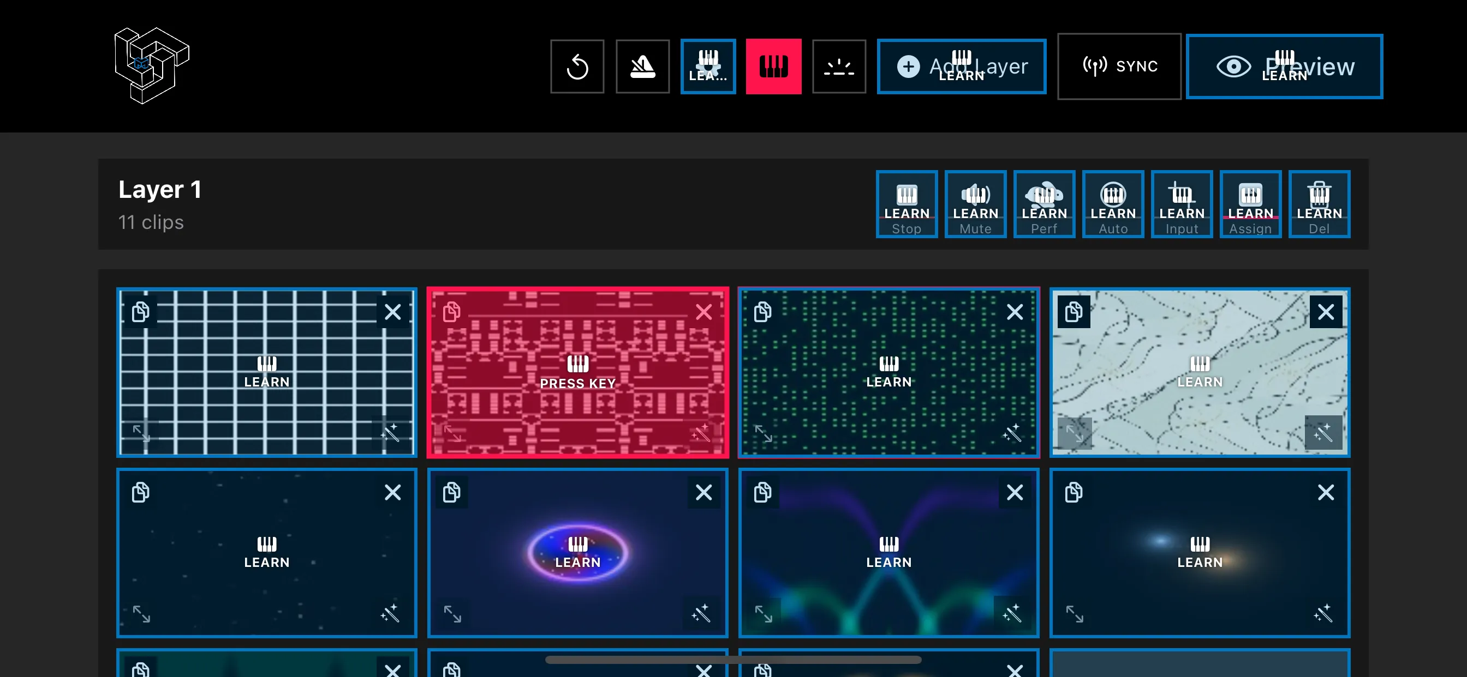Viewport: 1467px width, 677px height.
Task: Click the Layer 1 Input learn button
Action: pos(1182,204)
